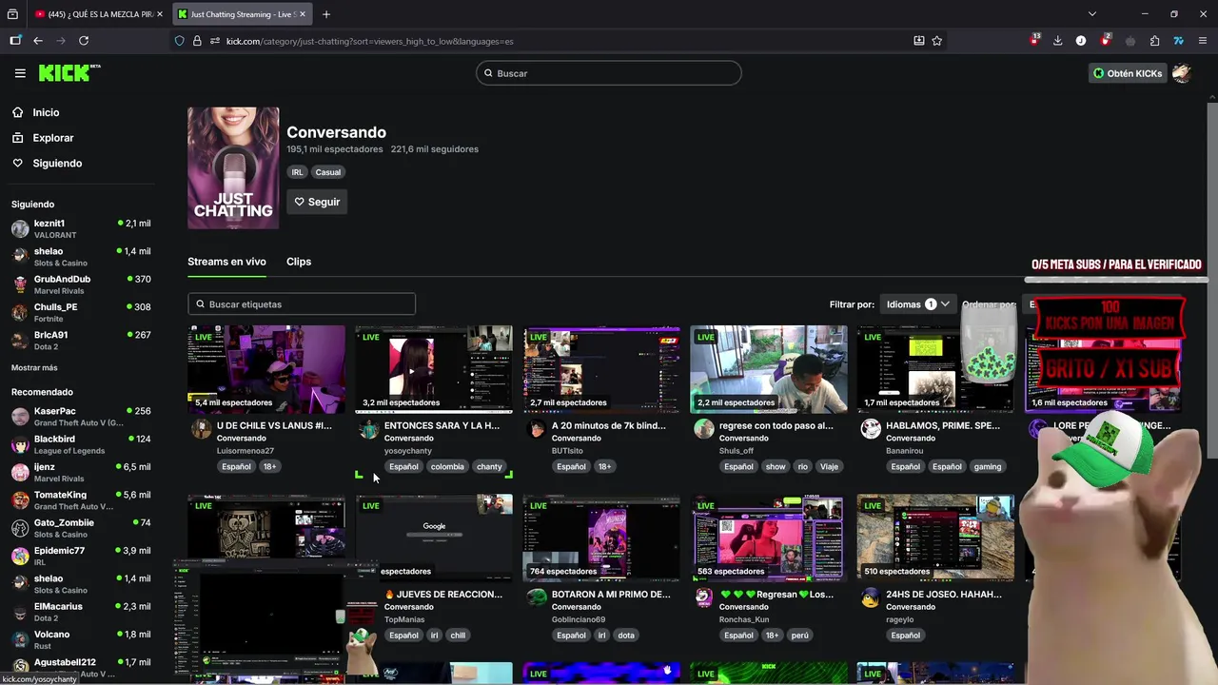Click the Shuls_off streamer avatar
This screenshot has width=1218, height=685.
point(703,429)
